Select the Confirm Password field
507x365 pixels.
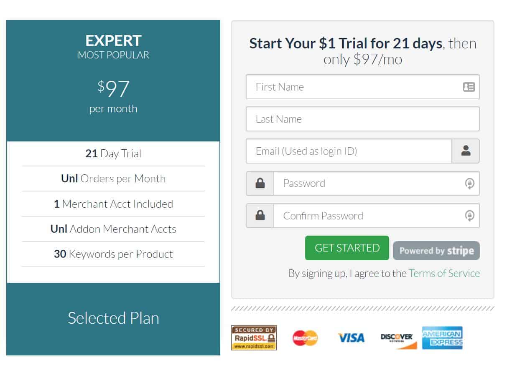click(368, 215)
